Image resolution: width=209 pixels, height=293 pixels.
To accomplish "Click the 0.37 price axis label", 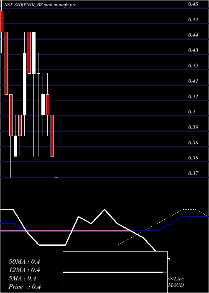I will coord(193,173).
